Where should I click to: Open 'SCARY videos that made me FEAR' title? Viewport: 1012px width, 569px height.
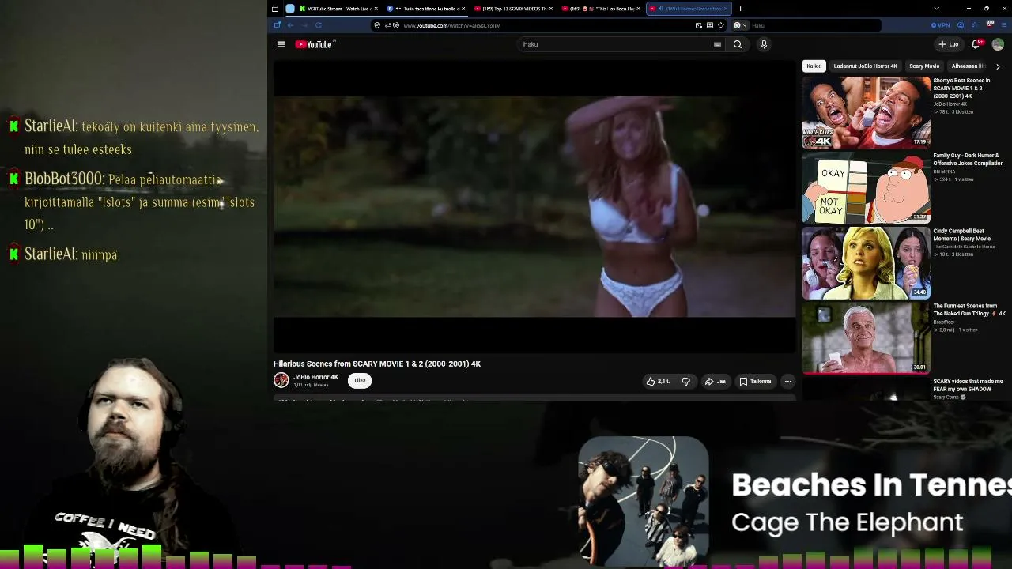pos(968,385)
